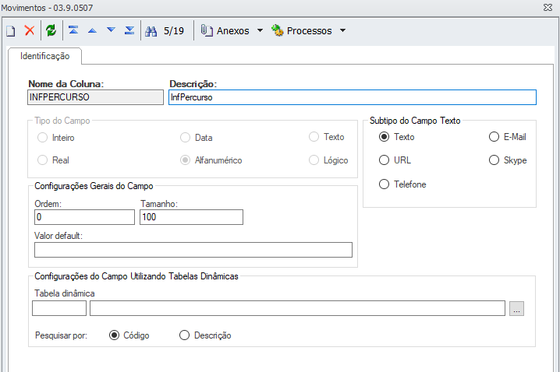Screen dimensions: 560x372
Task: Click the Anexos paperclip icon
Action: [207, 30]
